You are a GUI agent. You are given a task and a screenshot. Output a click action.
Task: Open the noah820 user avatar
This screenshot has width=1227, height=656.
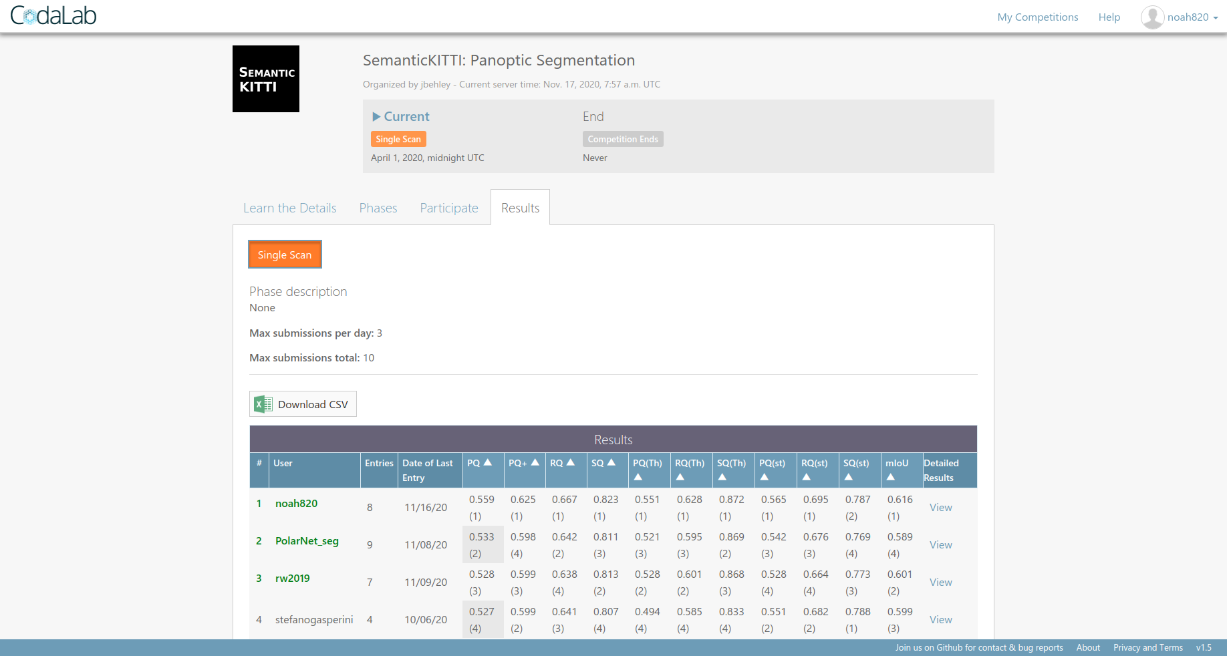1152,17
